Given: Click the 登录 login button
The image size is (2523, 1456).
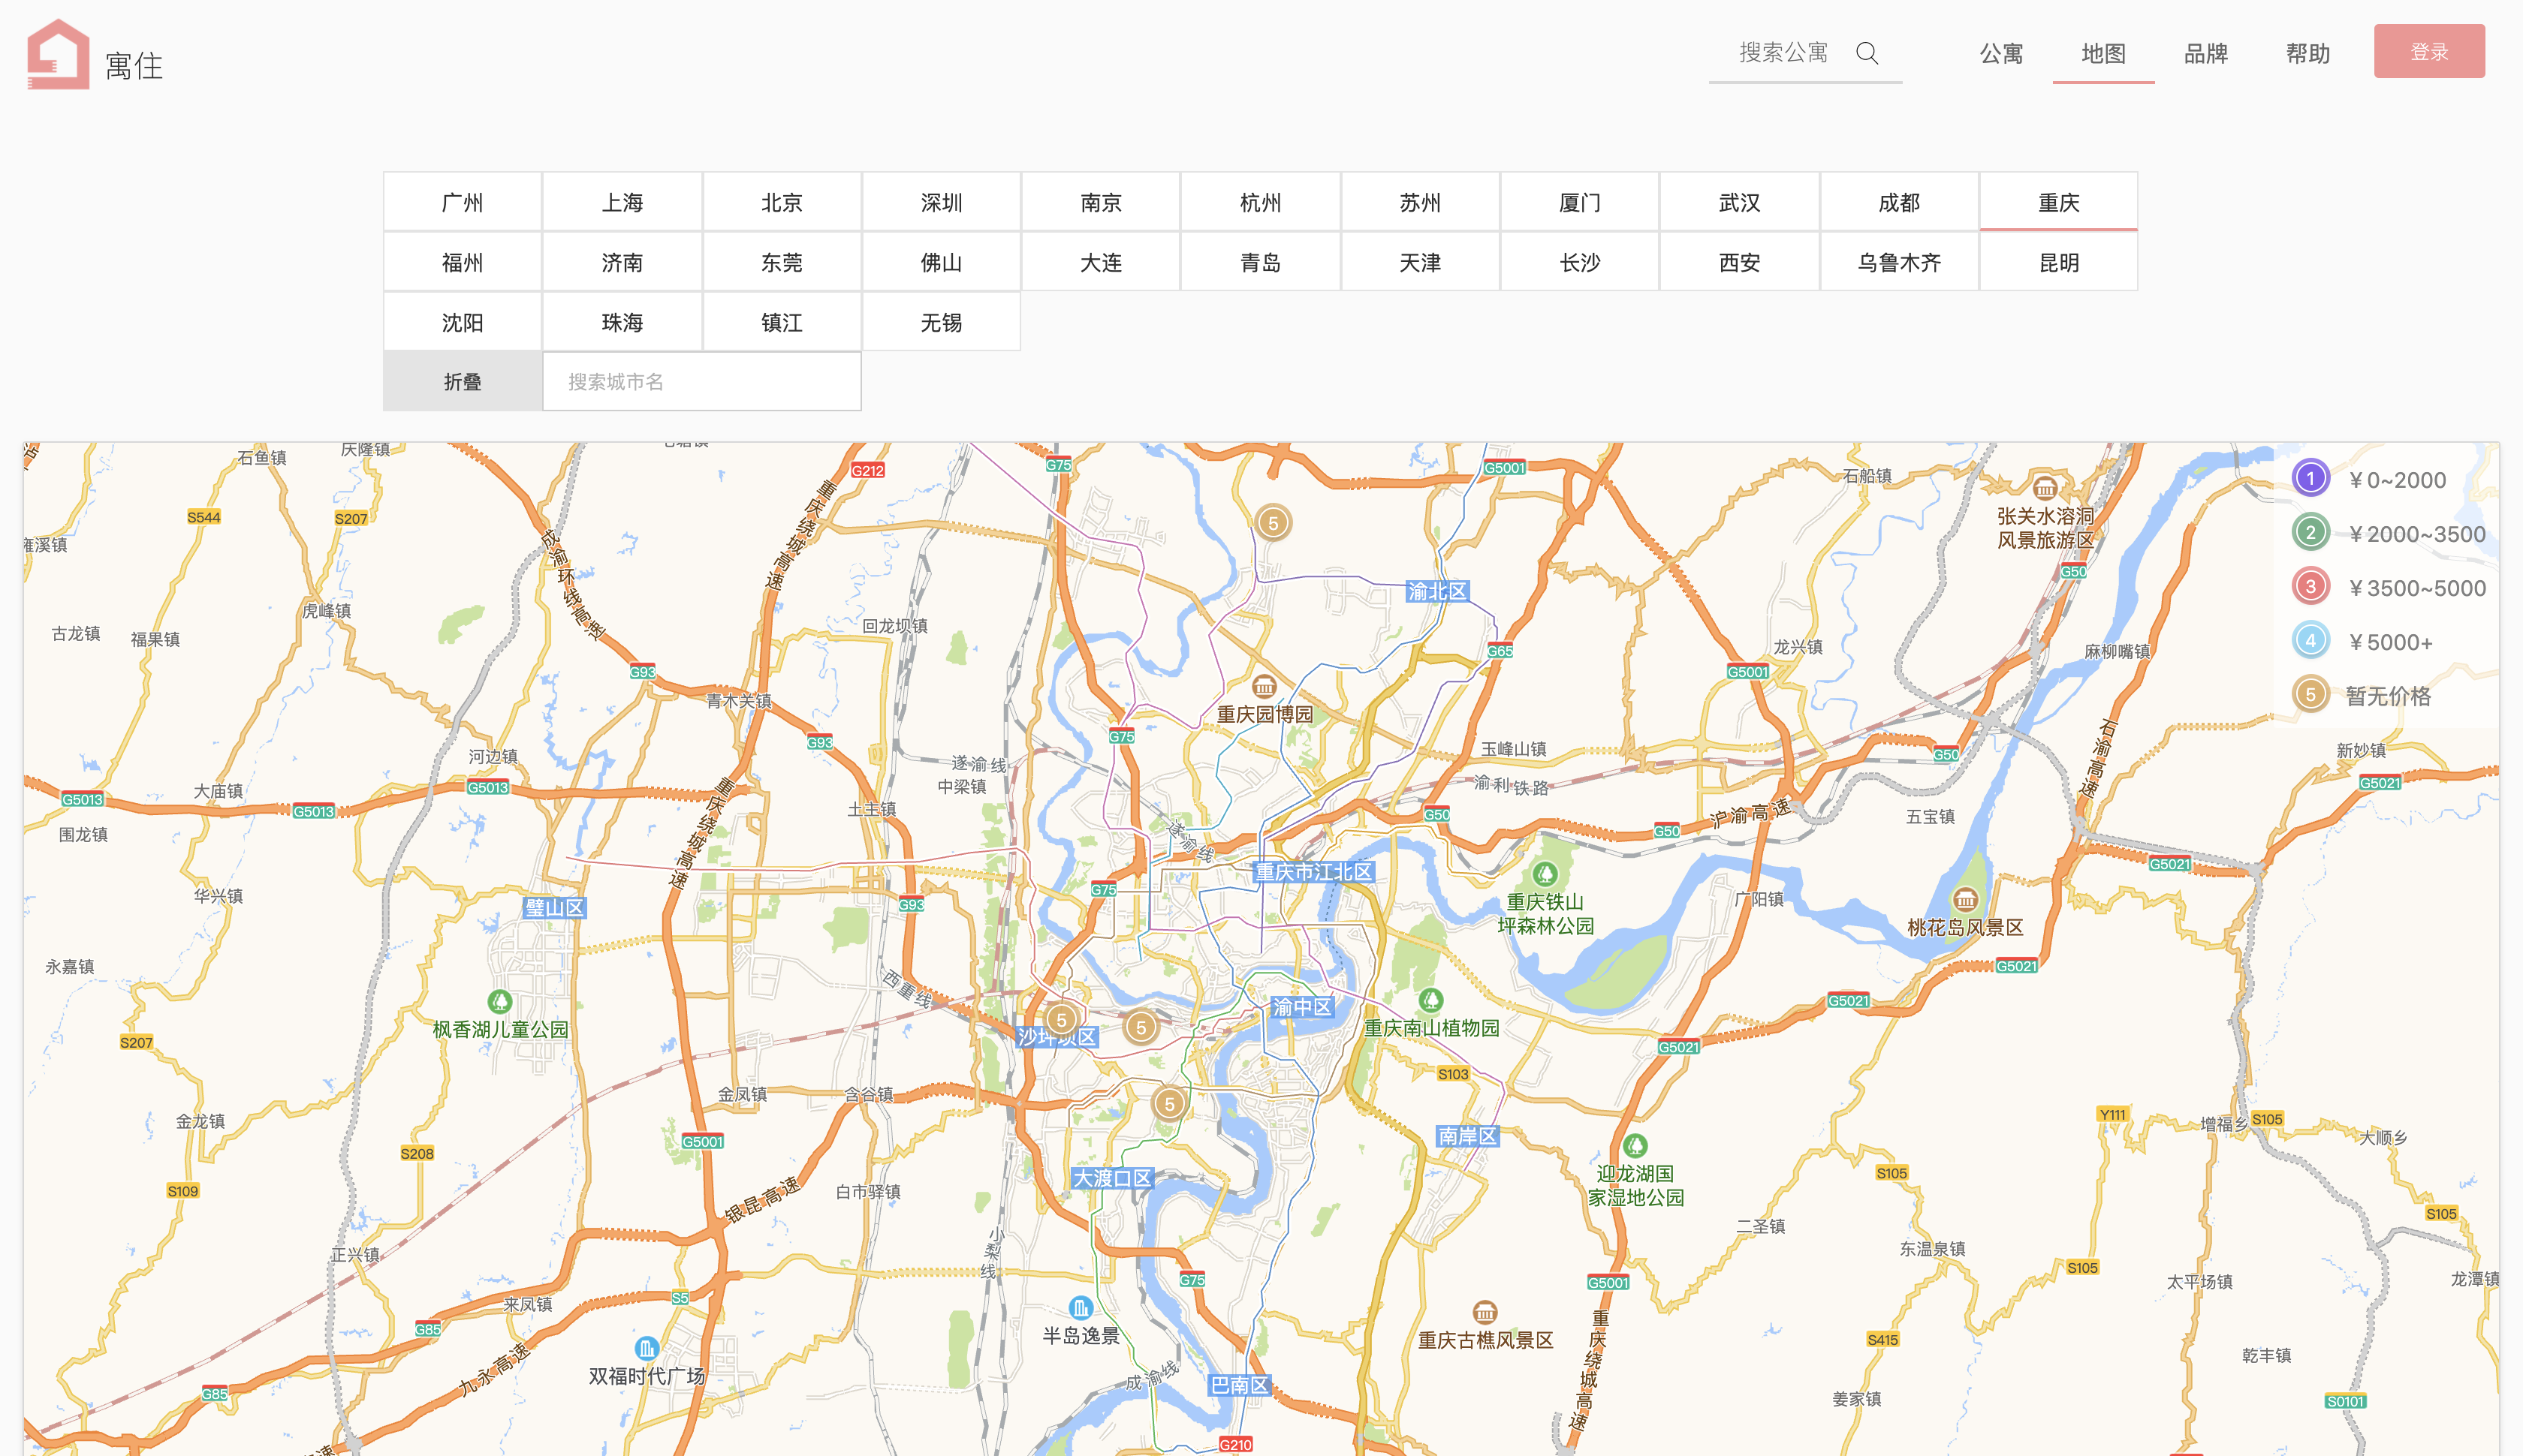Looking at the screenshot, I should (x=2428, y=52).
